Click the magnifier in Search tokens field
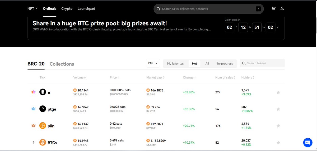Image resolution: width=317 pixels, height=151 pixels. point(244,63)
